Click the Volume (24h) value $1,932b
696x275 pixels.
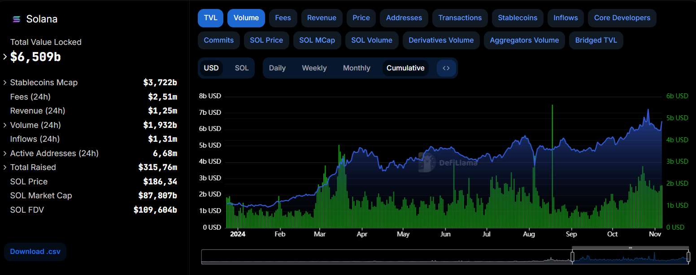(x=160, y=125)
